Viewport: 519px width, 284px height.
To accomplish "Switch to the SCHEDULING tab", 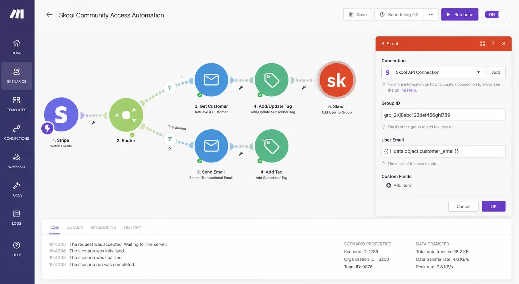I will coord(103,227).
